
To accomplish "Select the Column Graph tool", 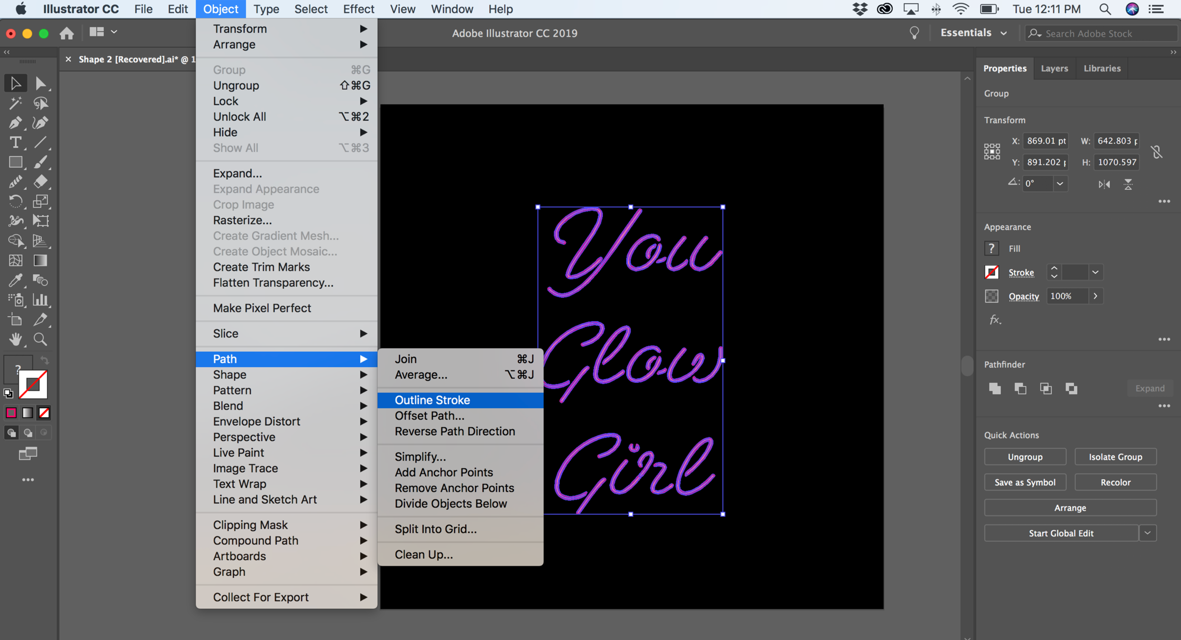I will 41,300.
